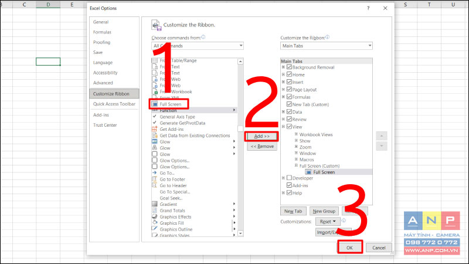
Task: Collapse the Full Screen (Custom) group
Action: (x=296, y=165)
